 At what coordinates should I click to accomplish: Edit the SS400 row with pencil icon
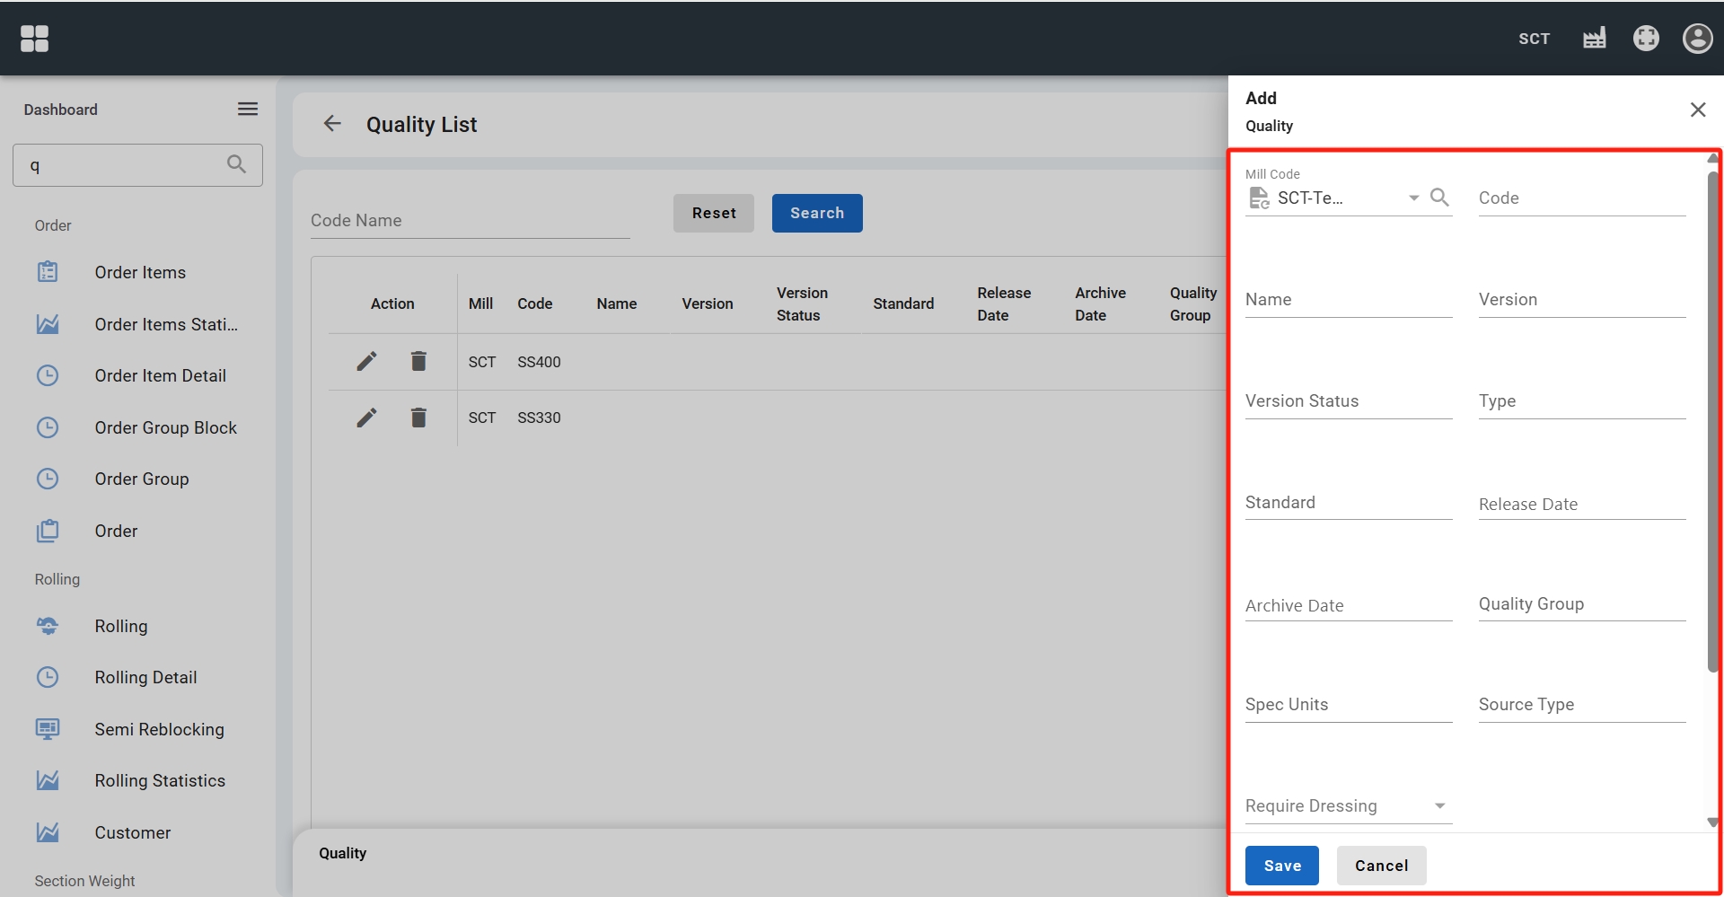pos(366,361)
